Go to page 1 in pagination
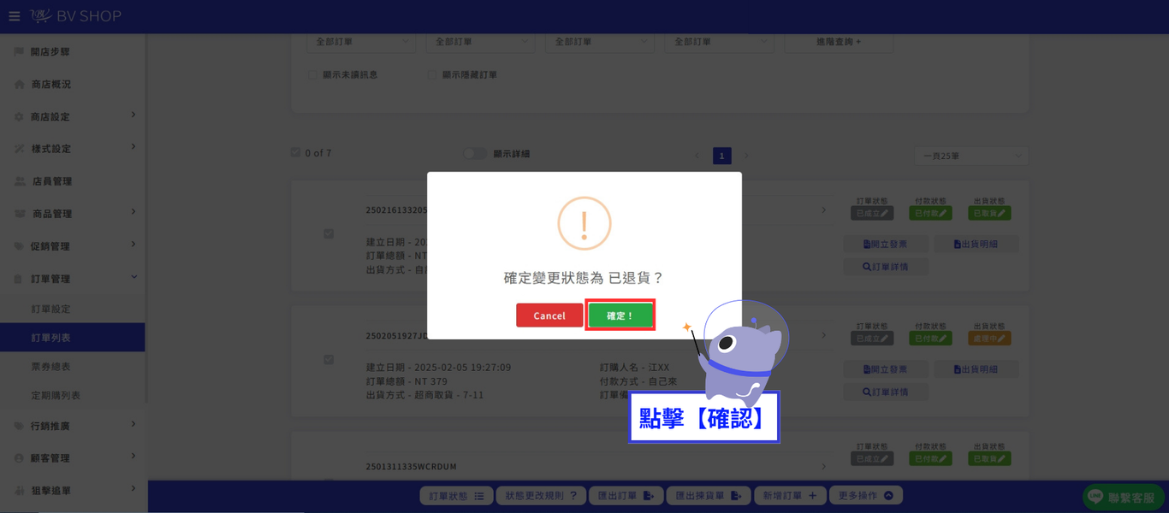1169x513 pixels. (722, 156)
